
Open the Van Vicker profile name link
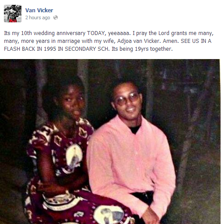click(x=39, y=10)
